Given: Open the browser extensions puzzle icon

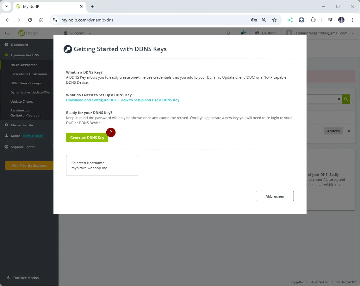Looking at the screenshot, I should pos(313,20).
